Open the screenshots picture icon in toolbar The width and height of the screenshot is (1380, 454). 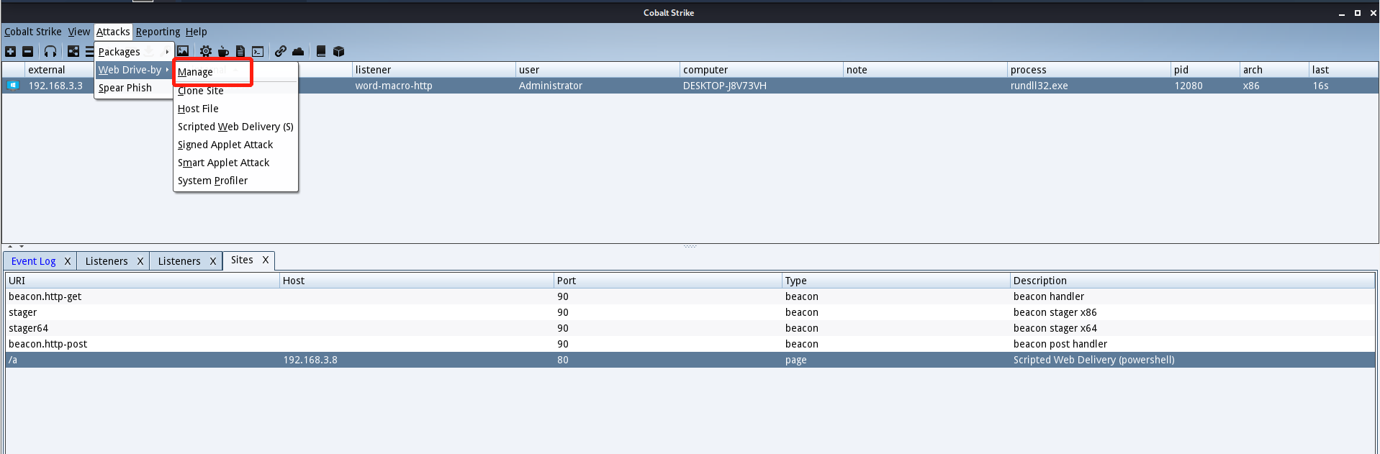183,51
